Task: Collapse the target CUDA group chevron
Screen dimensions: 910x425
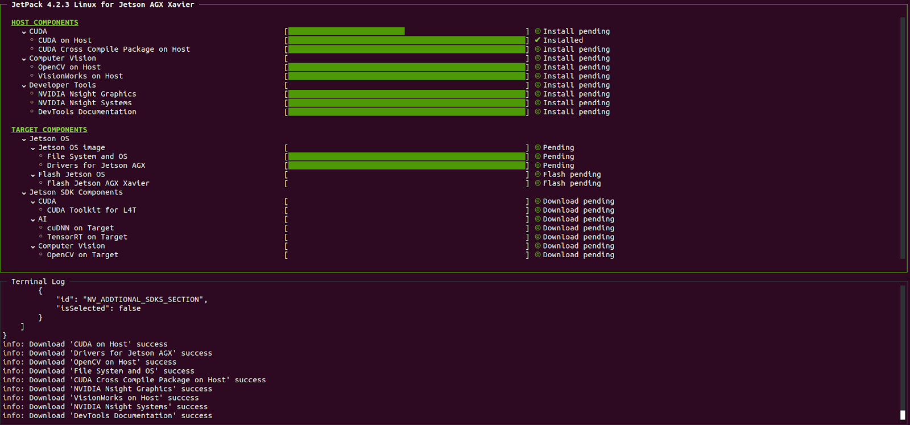Action: point(33,201)
